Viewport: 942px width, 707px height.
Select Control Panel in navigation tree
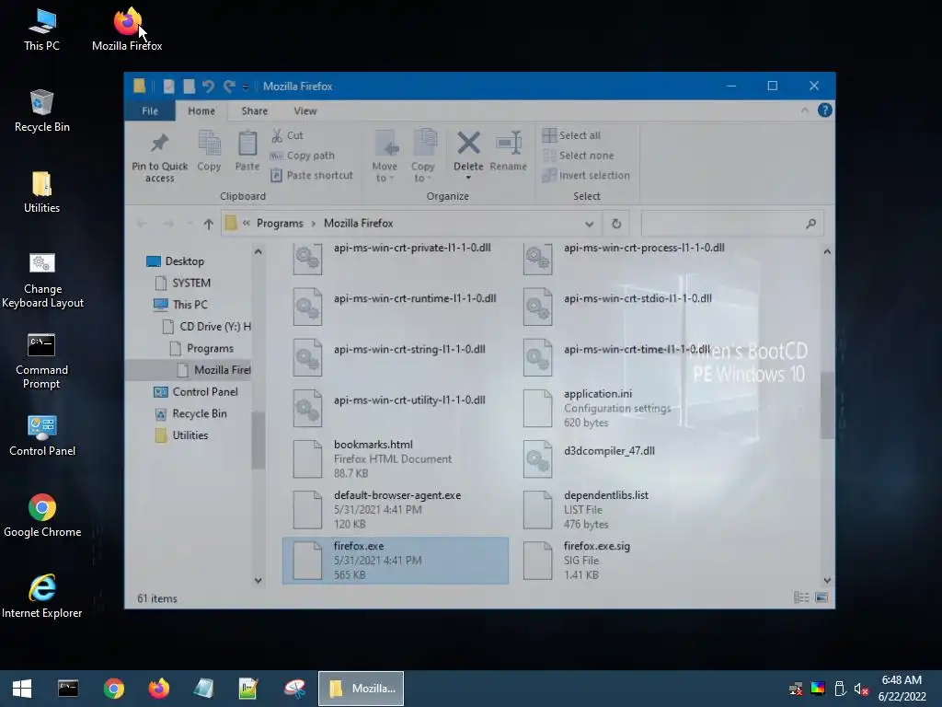click(x=196, y=391)
